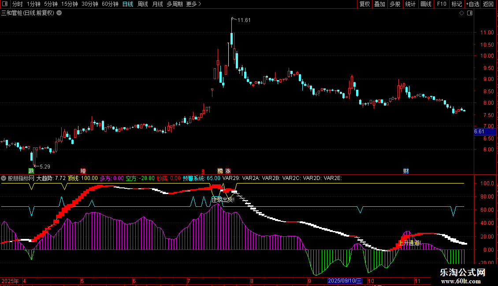
Task: Select the 60分钟 period tab
Action: [x=110, y=4]
